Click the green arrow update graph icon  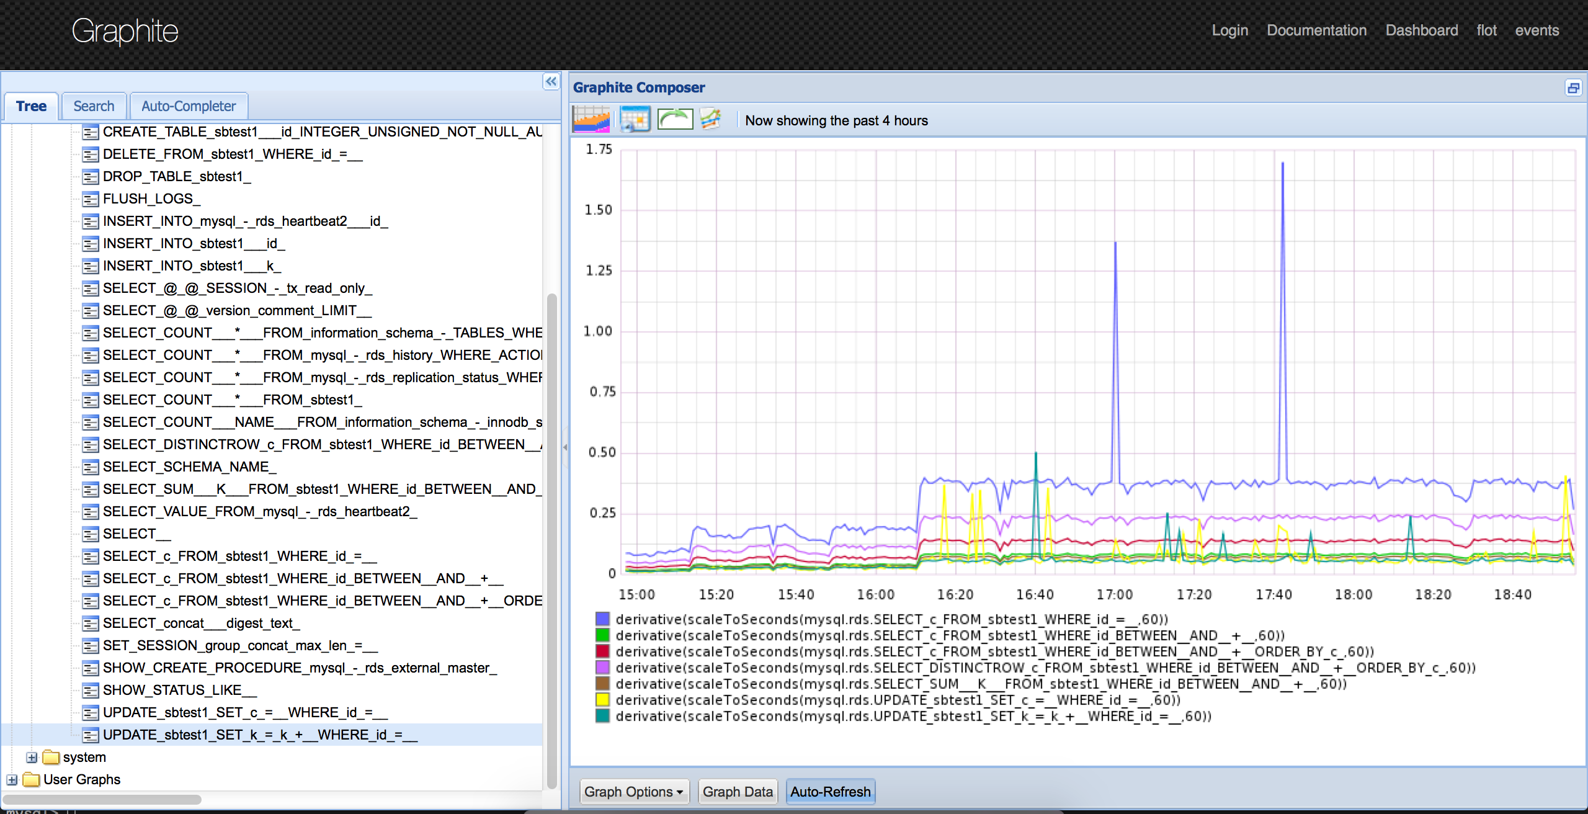[x=675, y=119]
